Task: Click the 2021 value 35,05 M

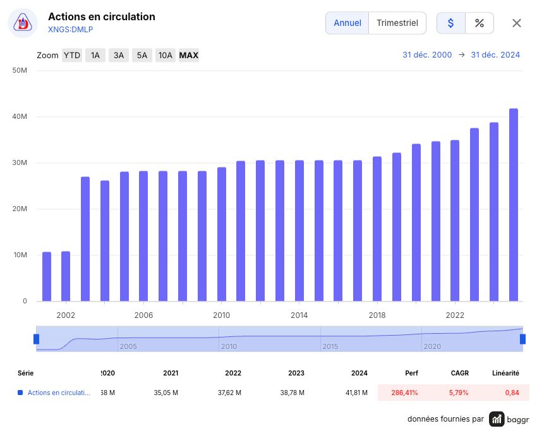Action: pos(166,393)
